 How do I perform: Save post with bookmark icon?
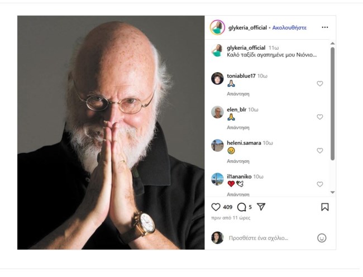tap(325, 207)
